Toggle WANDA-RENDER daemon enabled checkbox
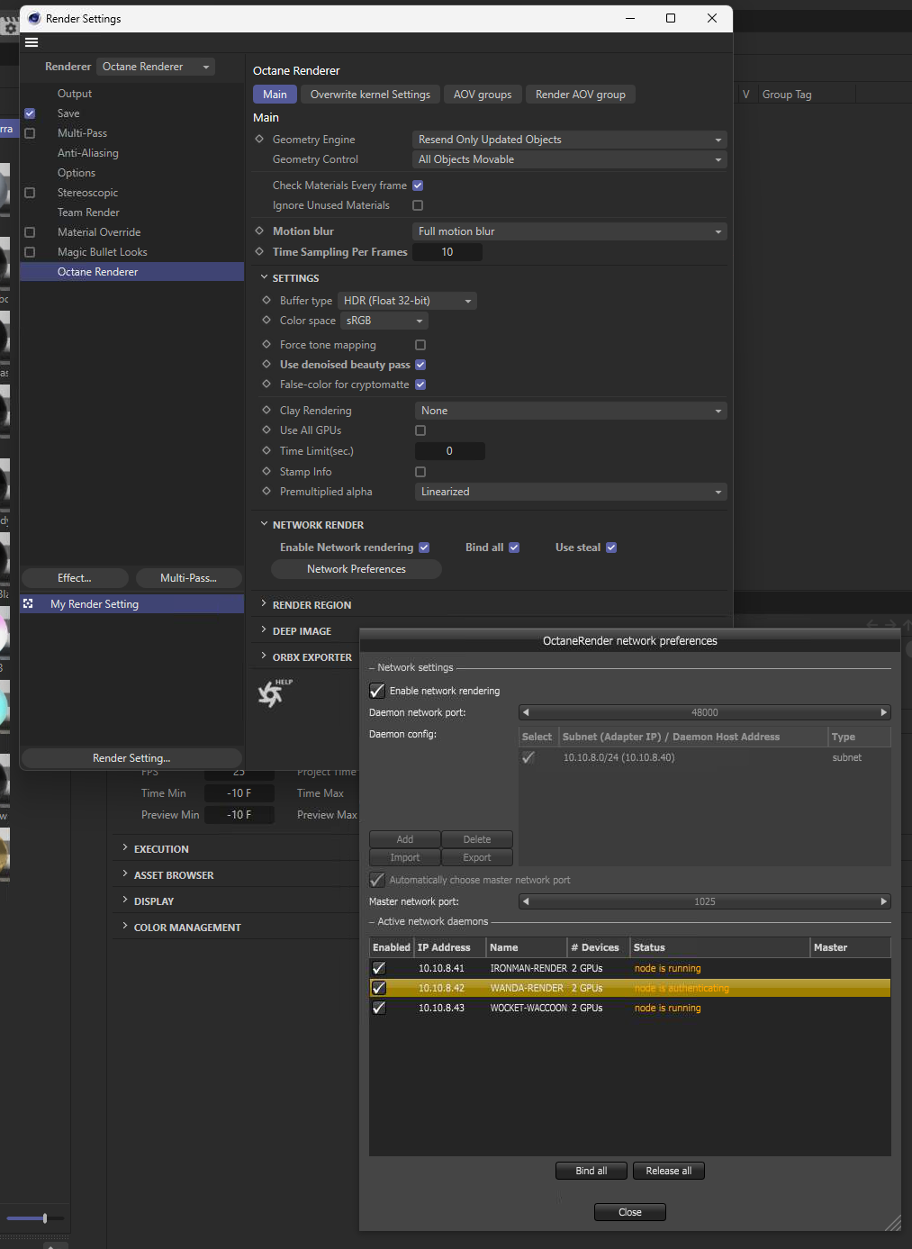 point(379,988)
